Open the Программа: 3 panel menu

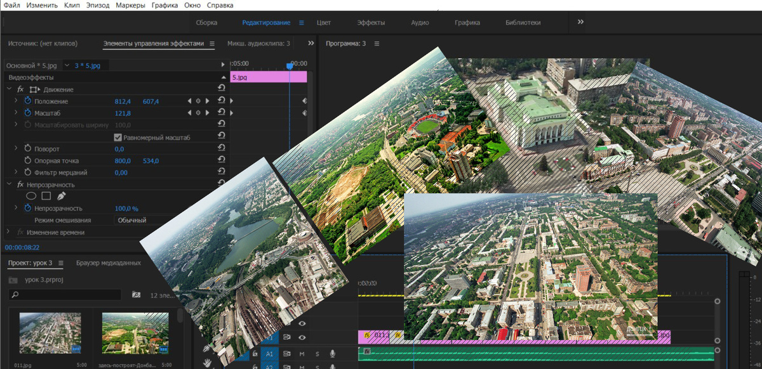(377, 44)
